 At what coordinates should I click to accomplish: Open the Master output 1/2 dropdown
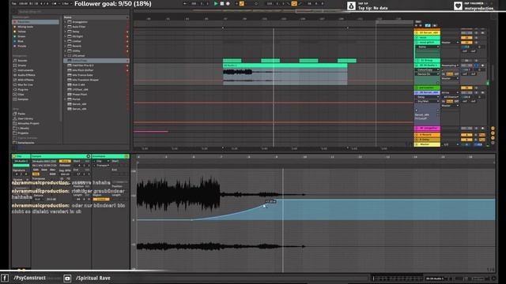click(451, 144)
